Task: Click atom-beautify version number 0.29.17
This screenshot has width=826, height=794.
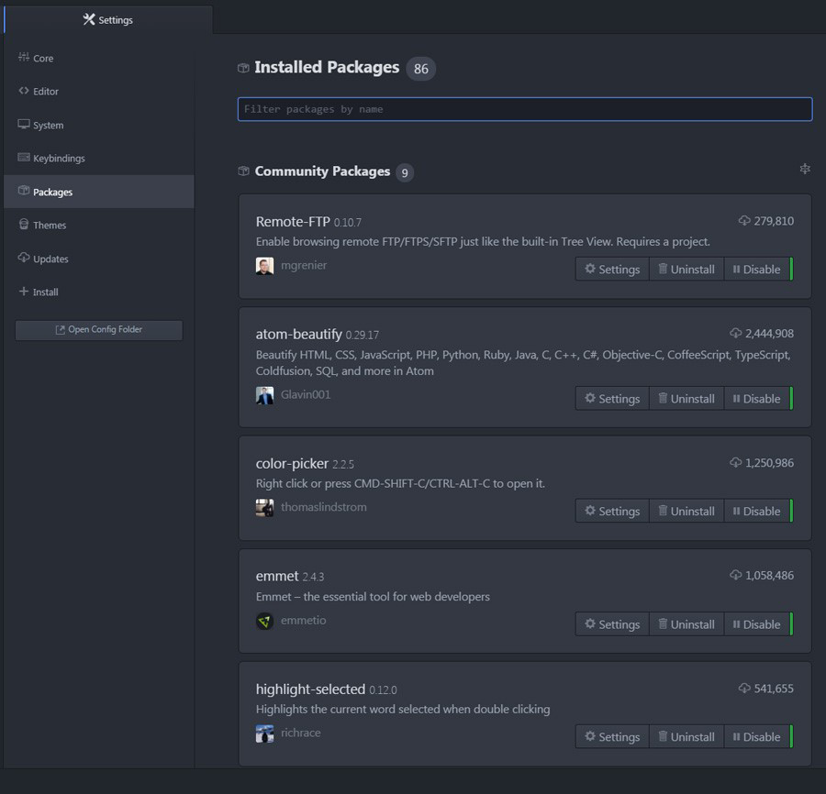Action: [x=363, y=336]
